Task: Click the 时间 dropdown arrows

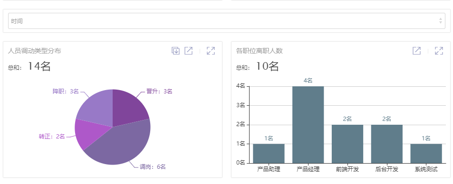Action: pyautogui.click(x=441, y=21)
